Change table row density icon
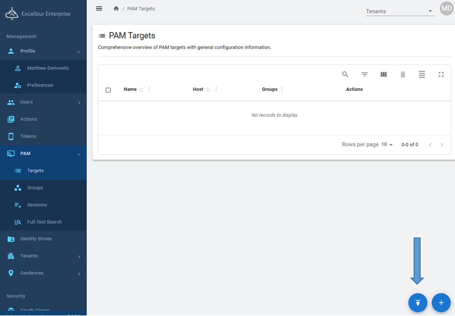The height and width of the screenshot is (316, 455). [422, 74]
